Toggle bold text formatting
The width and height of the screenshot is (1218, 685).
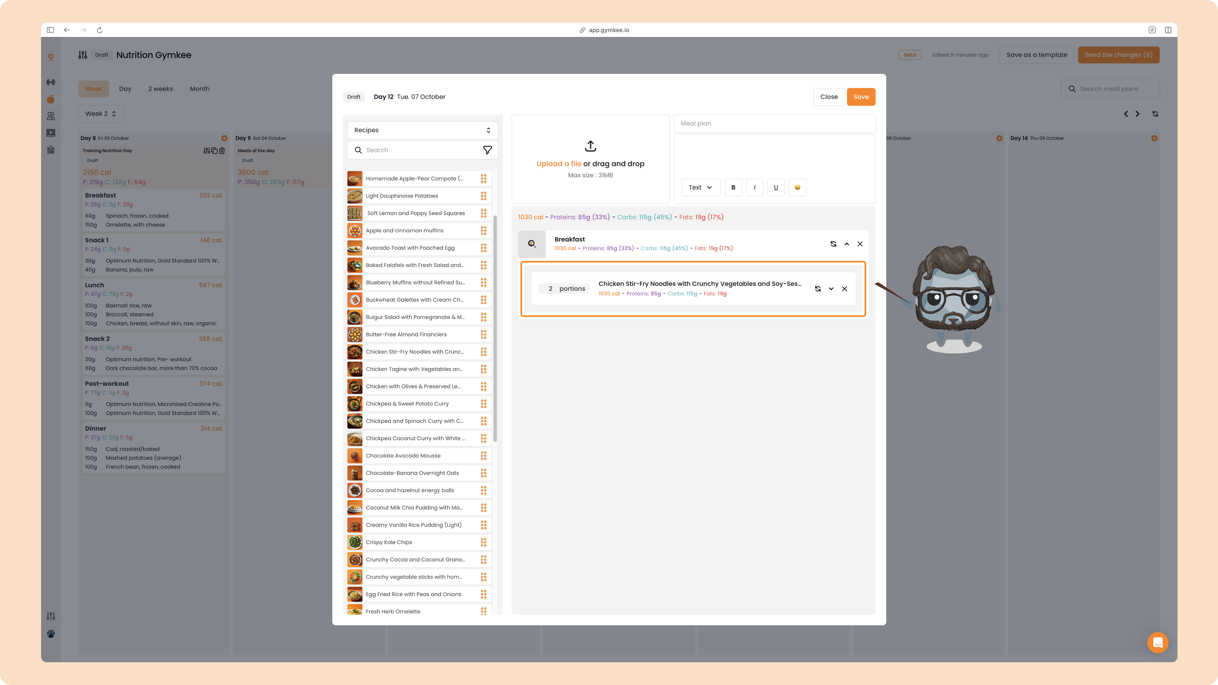(733, 187)
